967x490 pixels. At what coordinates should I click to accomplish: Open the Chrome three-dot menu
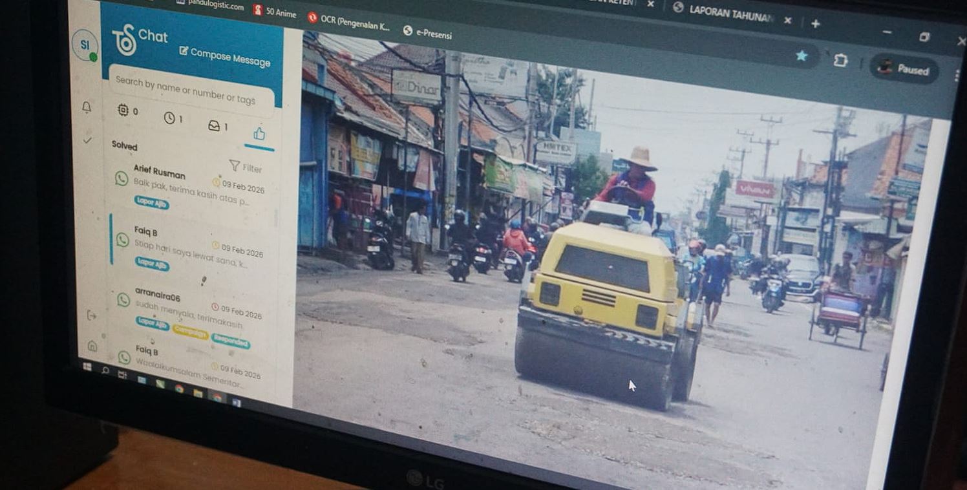pyautogui.click(x=956, y=76)
